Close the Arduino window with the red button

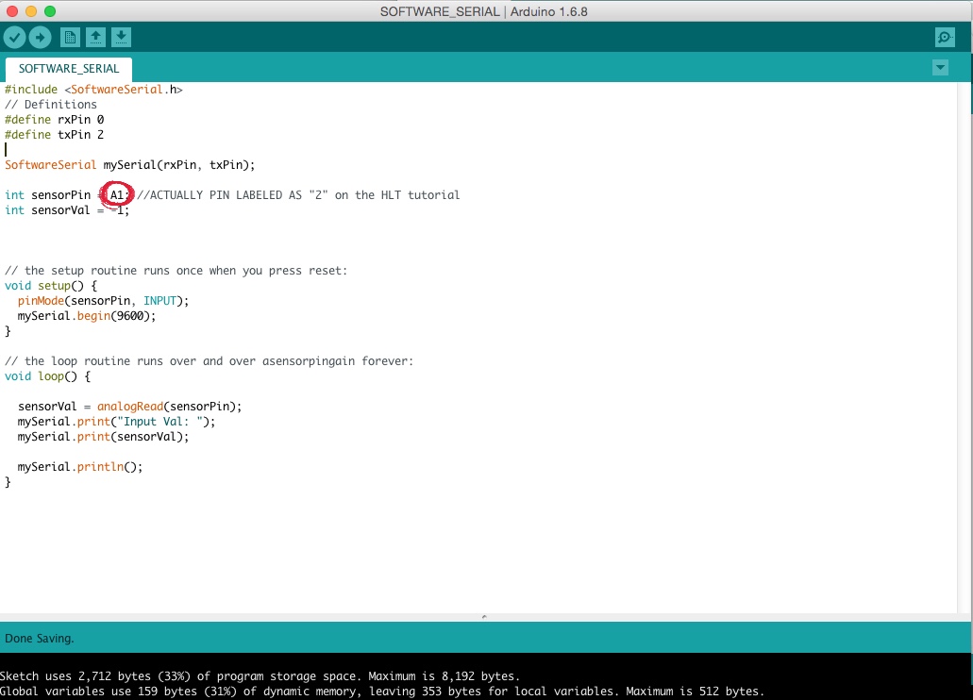click(11, 11)
